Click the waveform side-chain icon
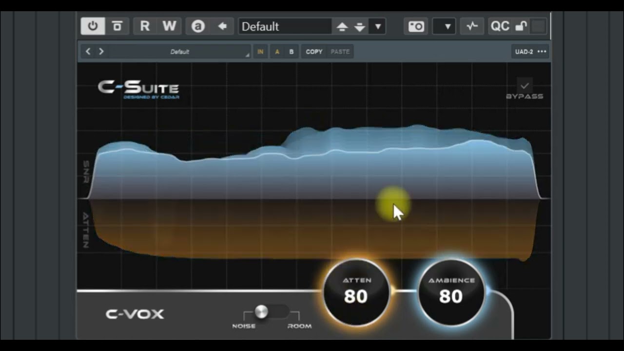 click(472, 26)
